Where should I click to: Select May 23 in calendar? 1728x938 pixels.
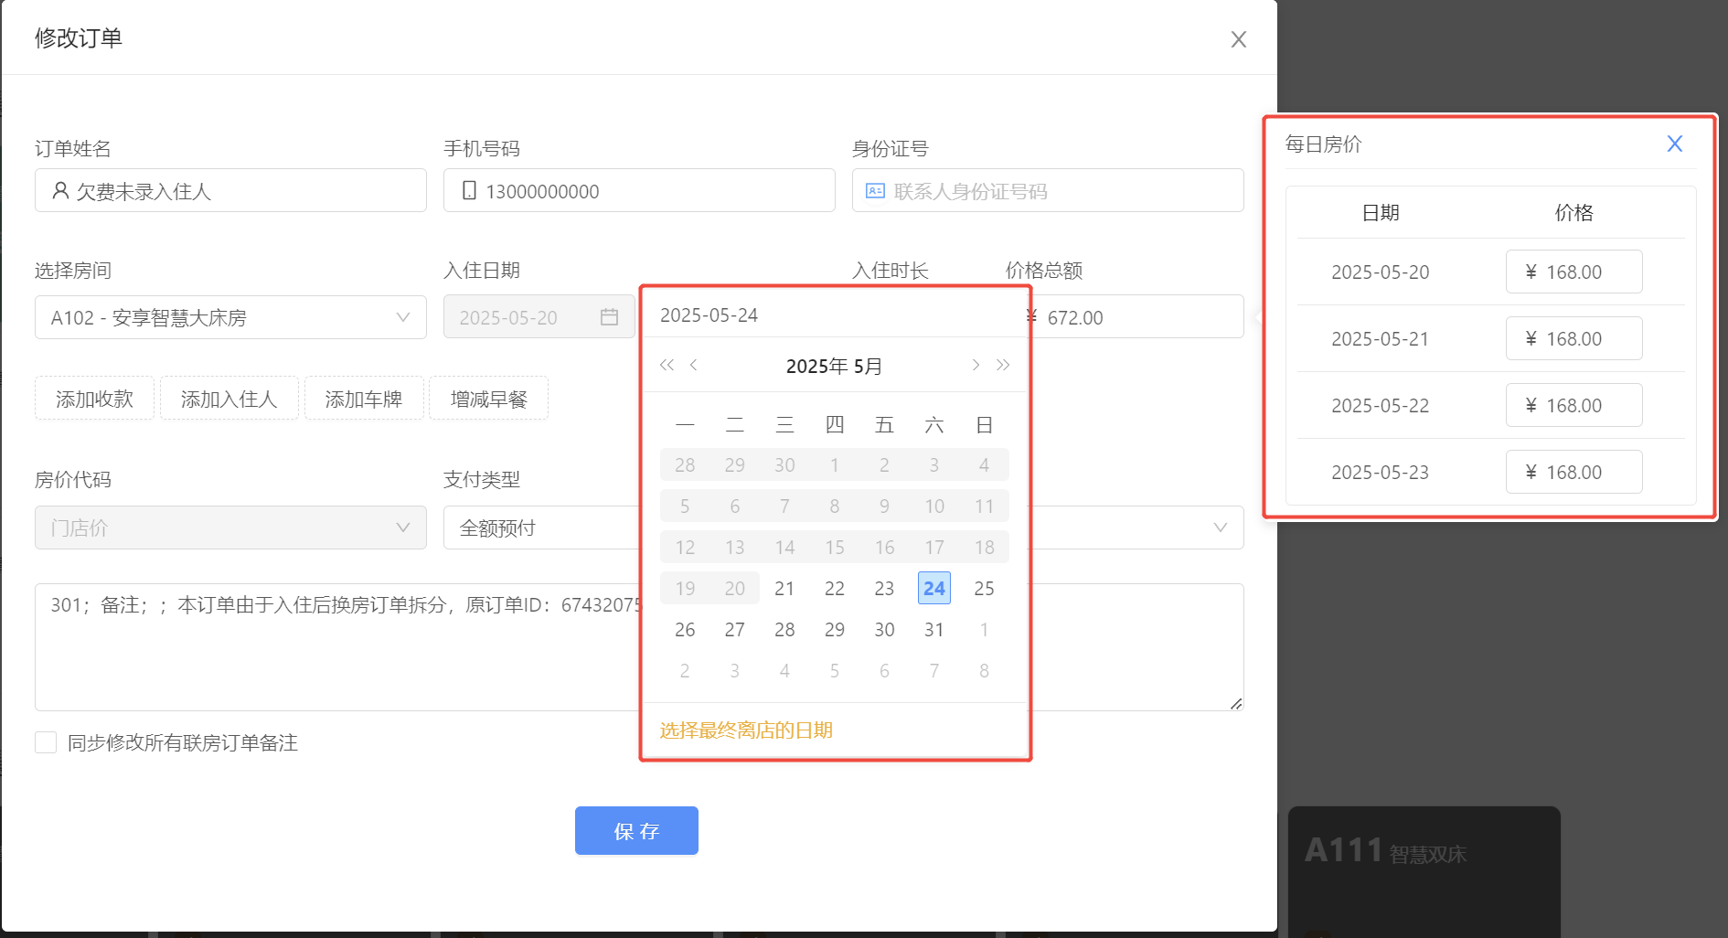[x=884, y=588]
